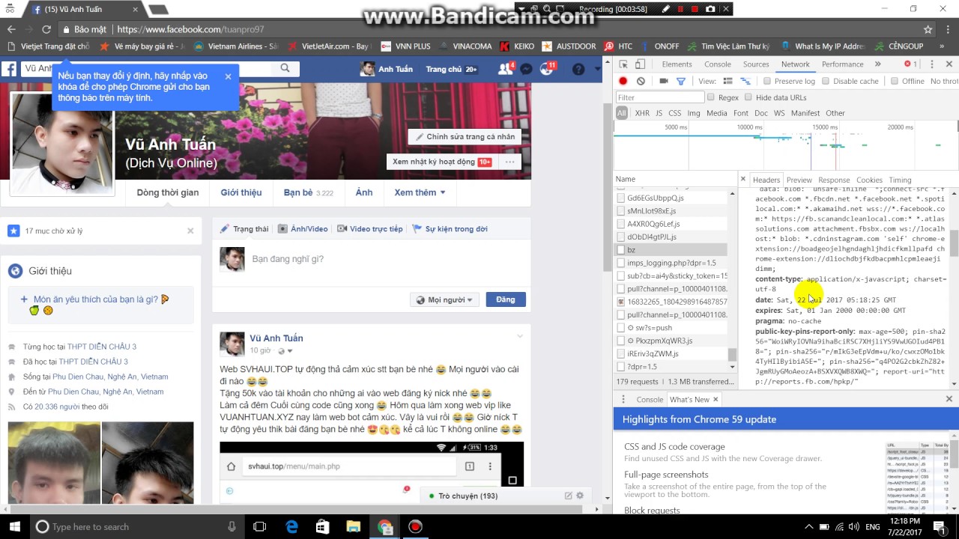Open the Facebook account menu arrow
The width and height of the screenshot is (959, 539).
tap(598, 69)
